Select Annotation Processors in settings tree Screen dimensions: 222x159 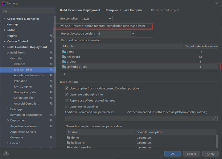29,75
